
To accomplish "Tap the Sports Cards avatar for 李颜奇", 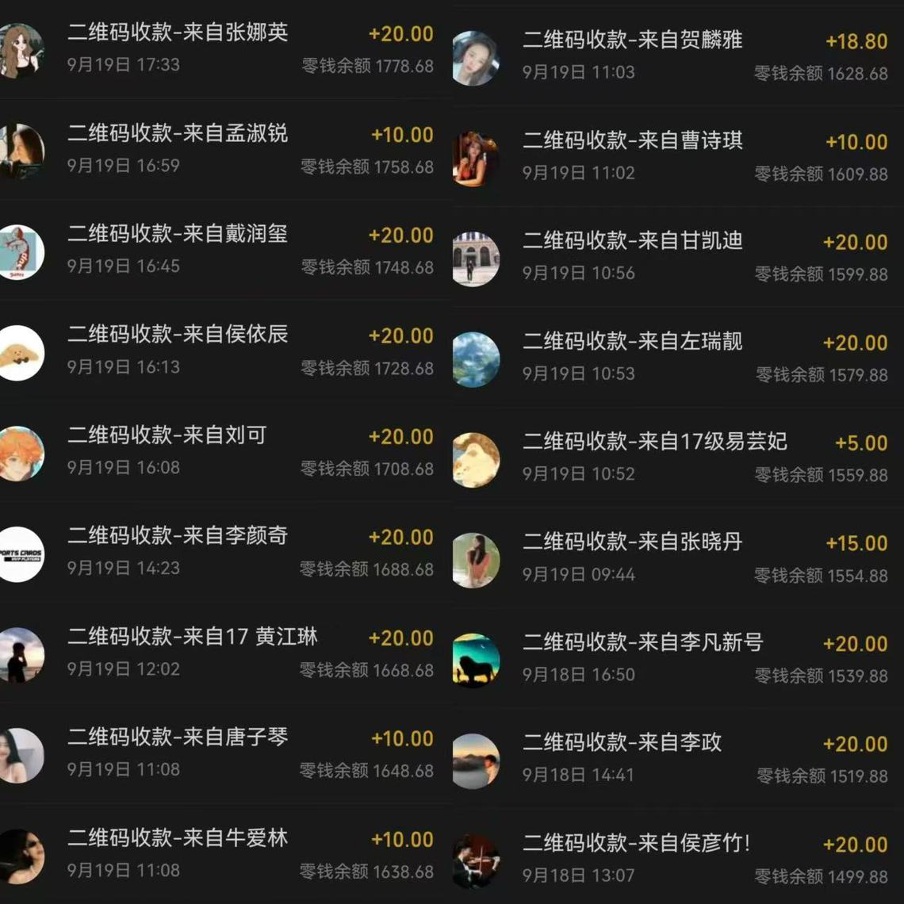I will 21,554.
